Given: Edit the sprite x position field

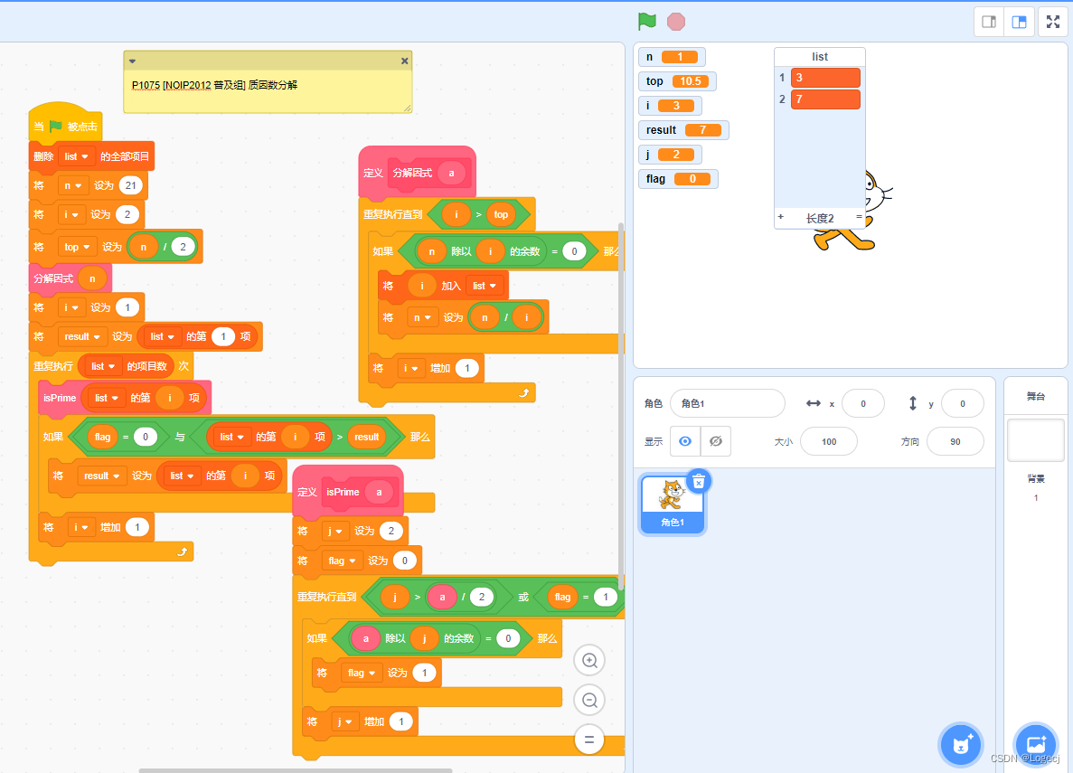Looking at the screenshot, I should (863, 403).
